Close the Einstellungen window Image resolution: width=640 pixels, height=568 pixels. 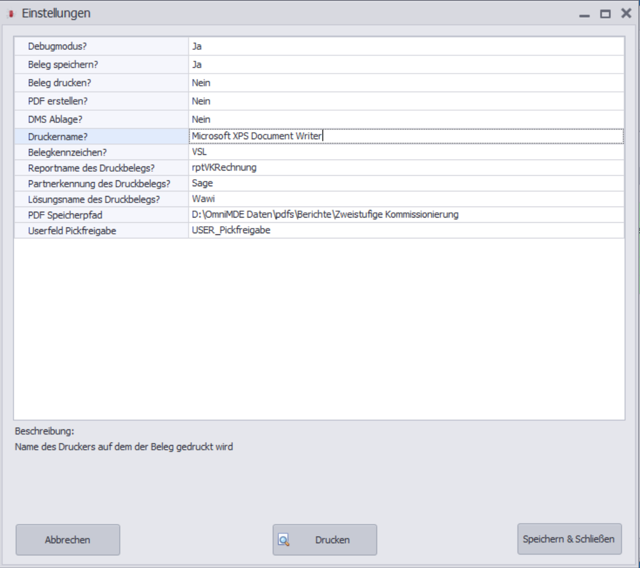point(626,13)
